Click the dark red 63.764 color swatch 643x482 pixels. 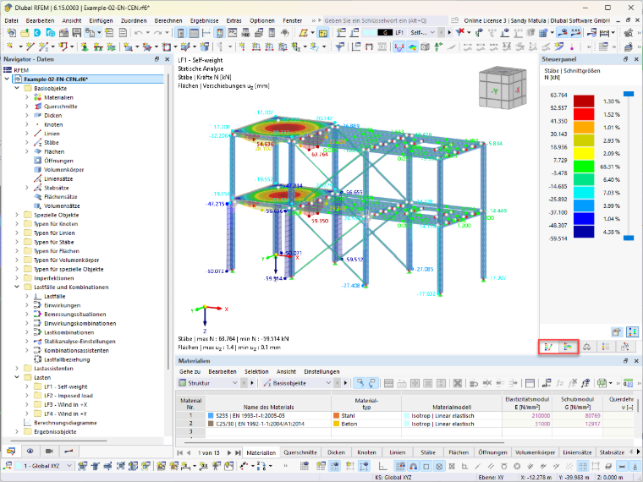point(584,101)
